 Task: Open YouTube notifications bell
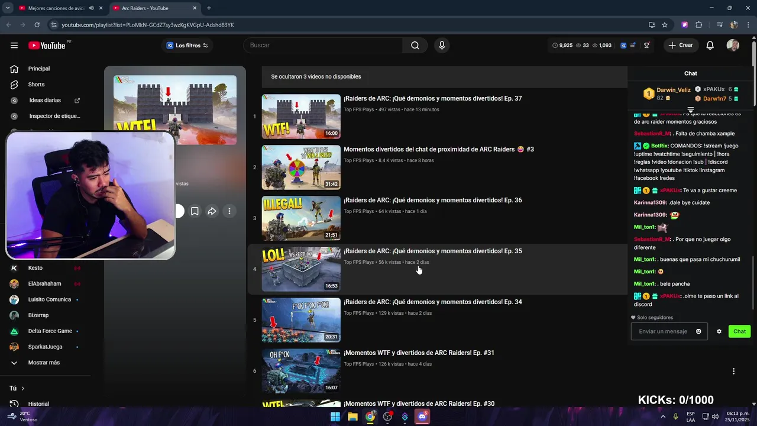point(710,46)
